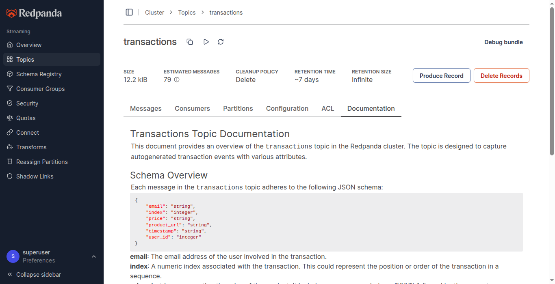Click the Schema Registry cube icon

point(10,74)
